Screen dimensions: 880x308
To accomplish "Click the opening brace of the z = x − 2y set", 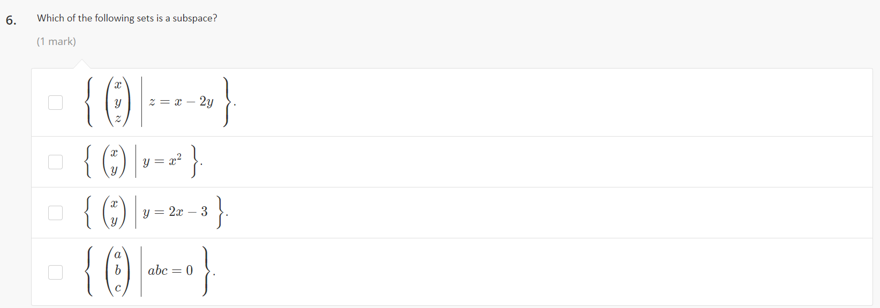I will click(90, 102).
